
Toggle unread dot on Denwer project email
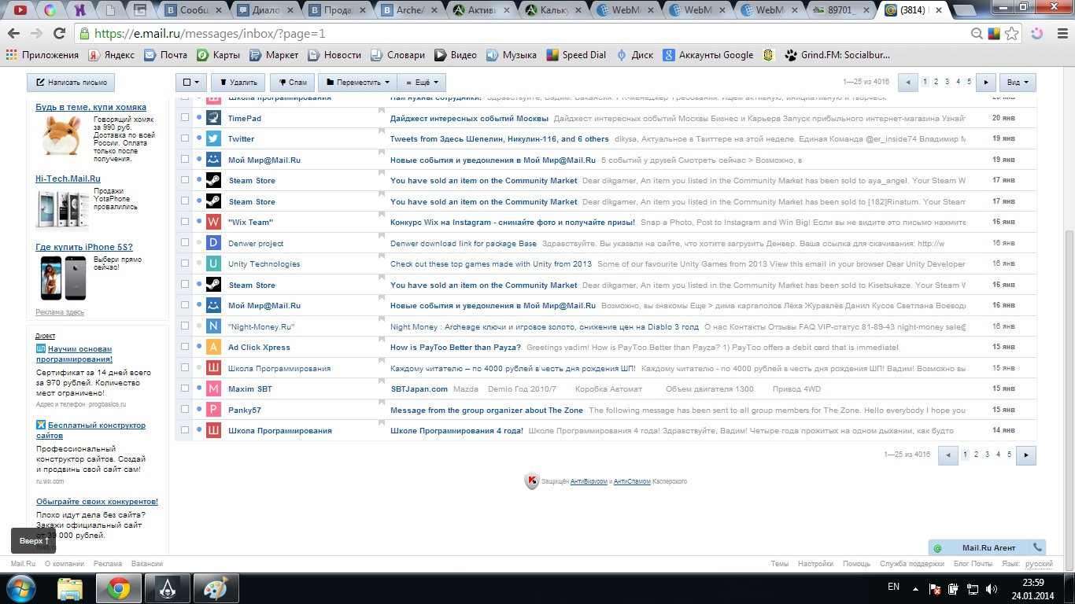[199, 243]
